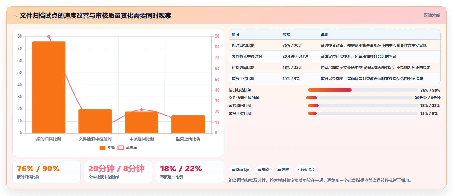The height and width of the screenshot is (196, 453).
Task: Open the 76% / 90% KPI card
Action: 47,172
